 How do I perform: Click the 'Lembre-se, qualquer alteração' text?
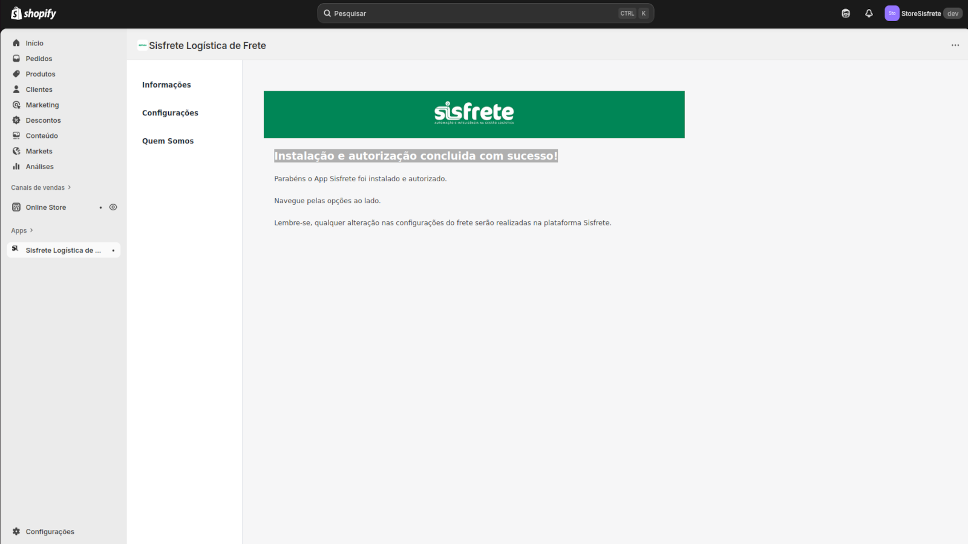443,223
